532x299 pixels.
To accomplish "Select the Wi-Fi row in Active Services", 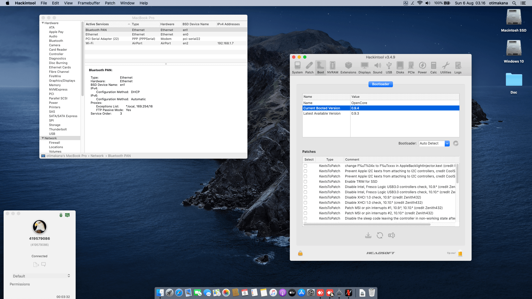I will coord(166,43).
